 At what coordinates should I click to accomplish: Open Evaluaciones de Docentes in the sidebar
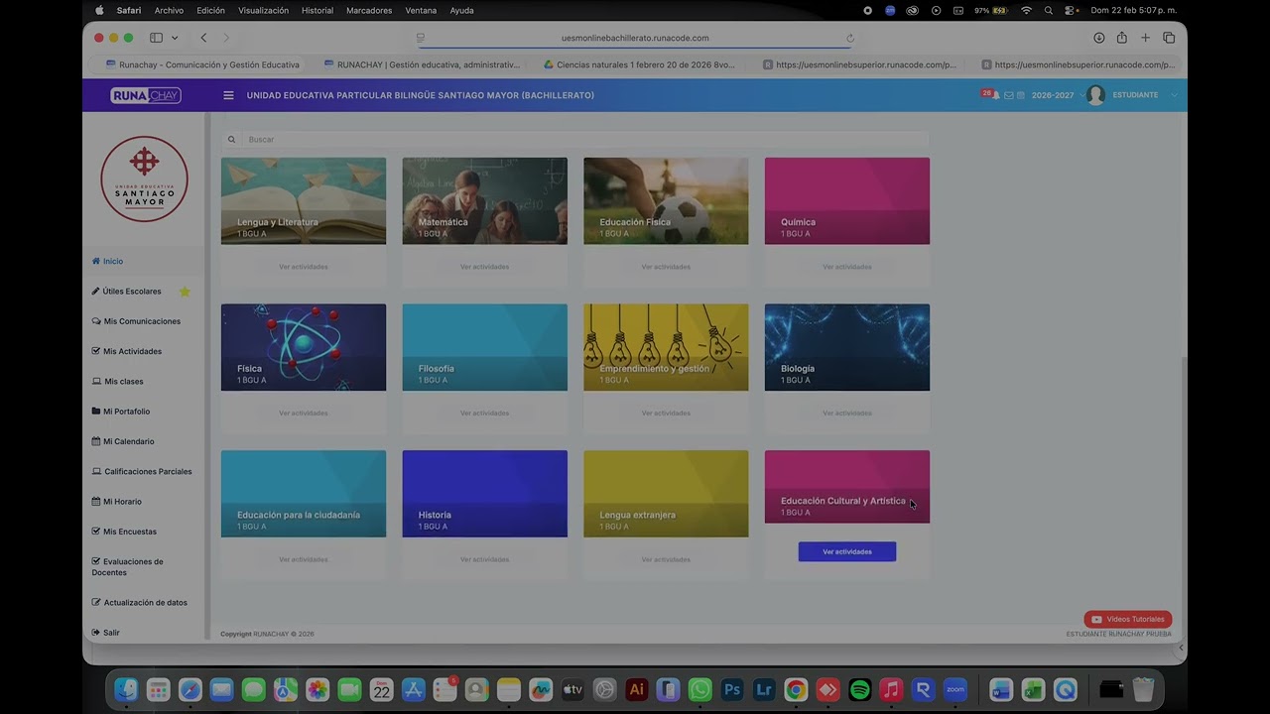(128, 566)
